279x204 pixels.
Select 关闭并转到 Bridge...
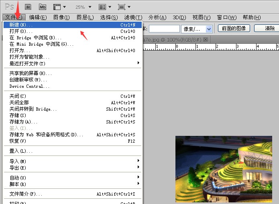[73, 109]
